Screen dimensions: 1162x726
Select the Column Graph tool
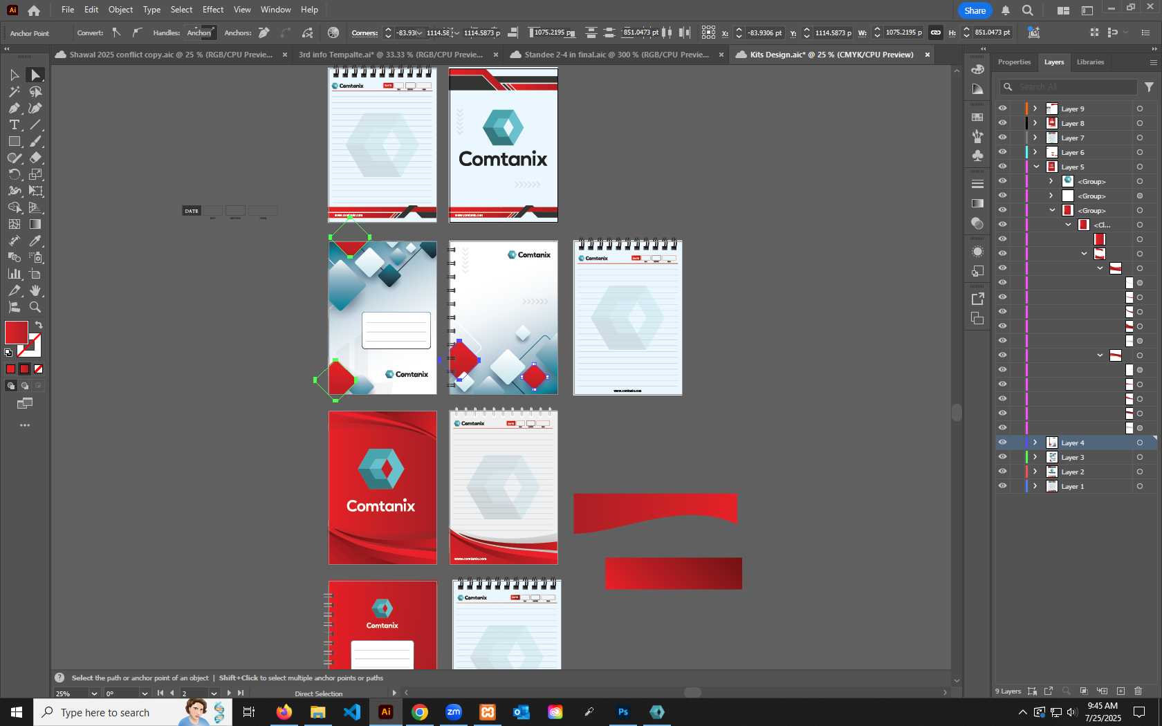[x=14, y=274]
